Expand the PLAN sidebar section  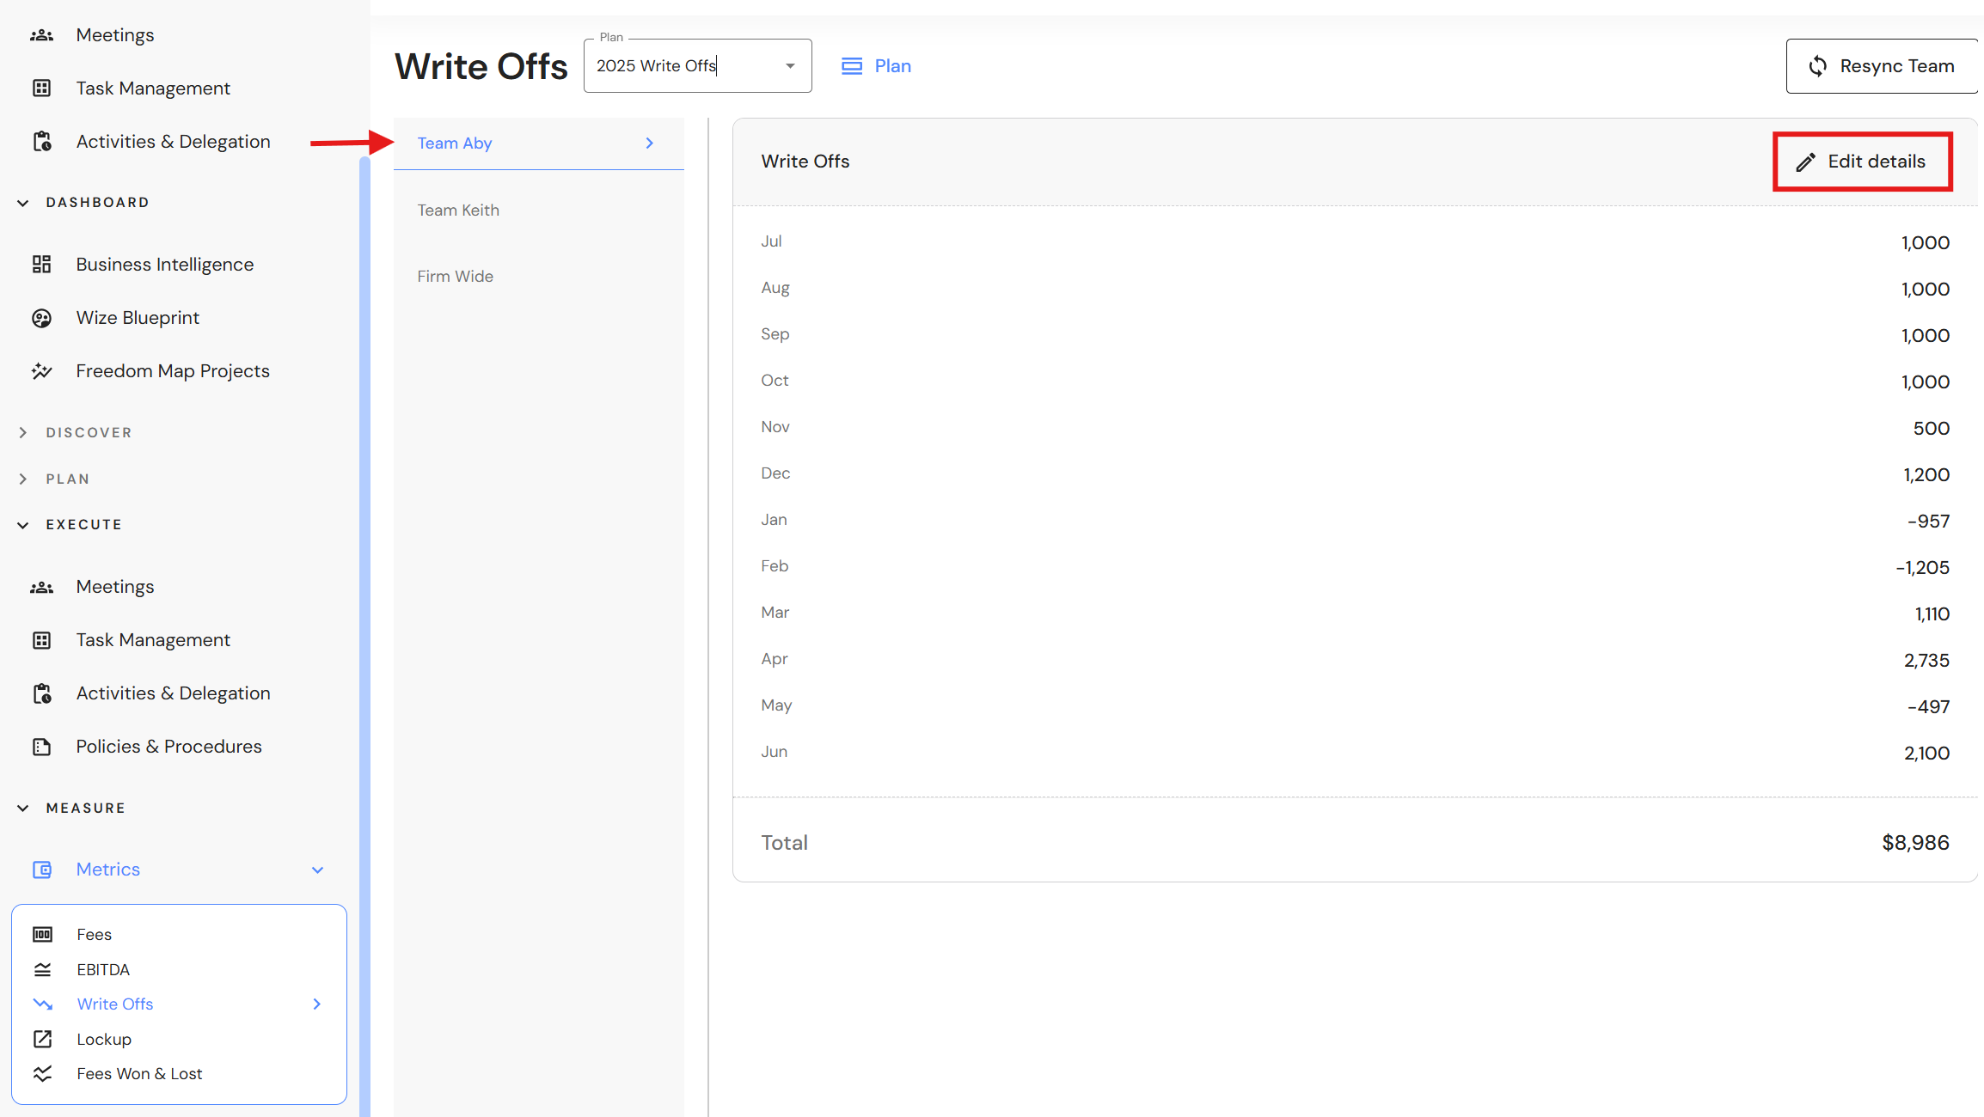coord(23,479)
